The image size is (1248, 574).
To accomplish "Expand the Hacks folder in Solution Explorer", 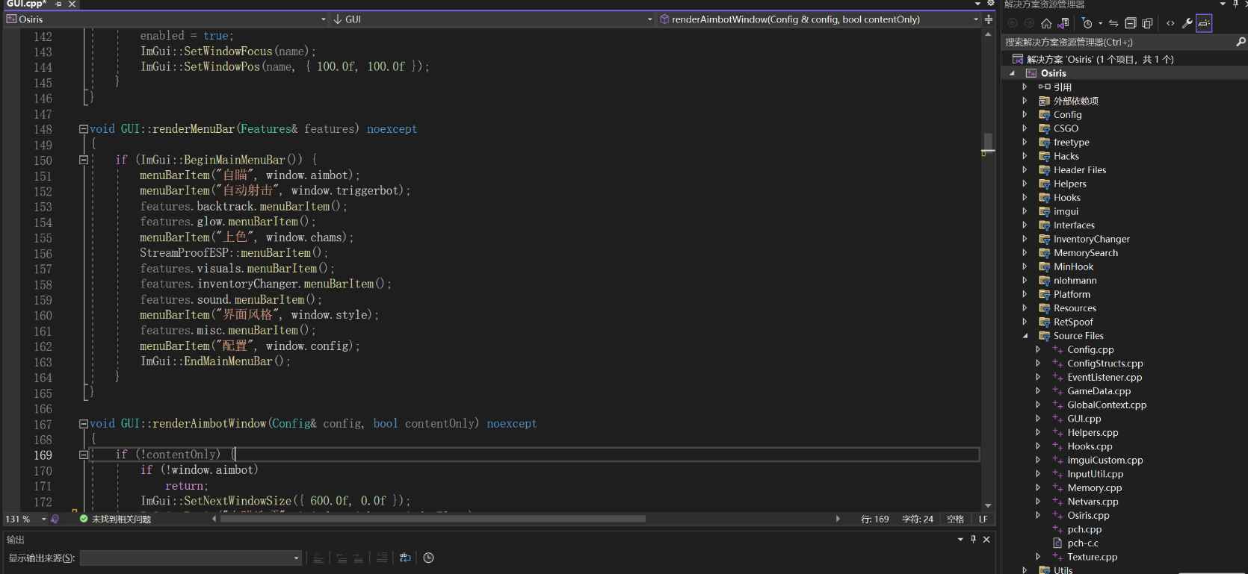I will point(1025,156).
